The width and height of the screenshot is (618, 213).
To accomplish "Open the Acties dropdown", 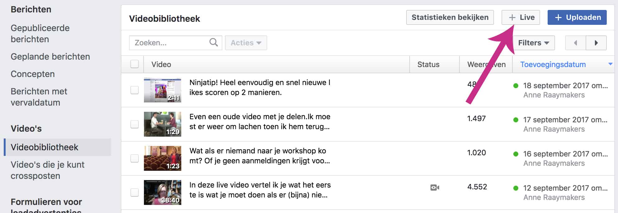I will pos(246,43).
